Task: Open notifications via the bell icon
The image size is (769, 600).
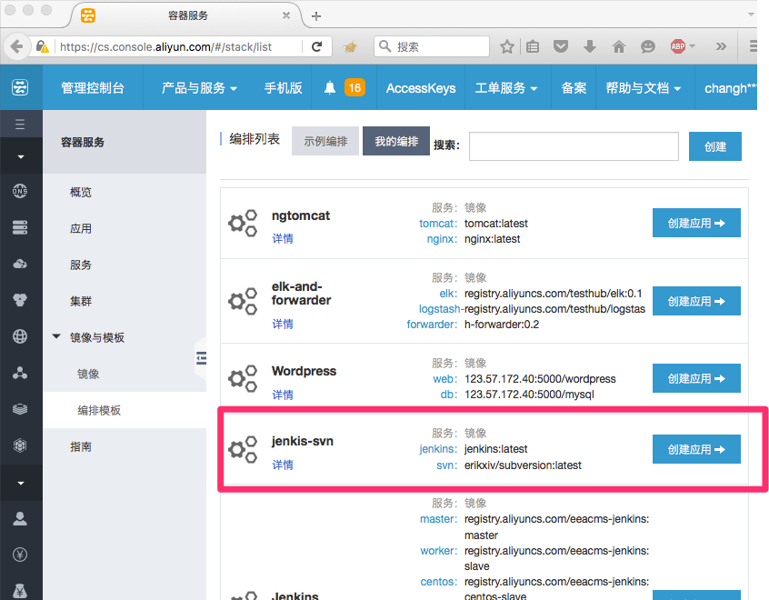Action: click(330, 88)
